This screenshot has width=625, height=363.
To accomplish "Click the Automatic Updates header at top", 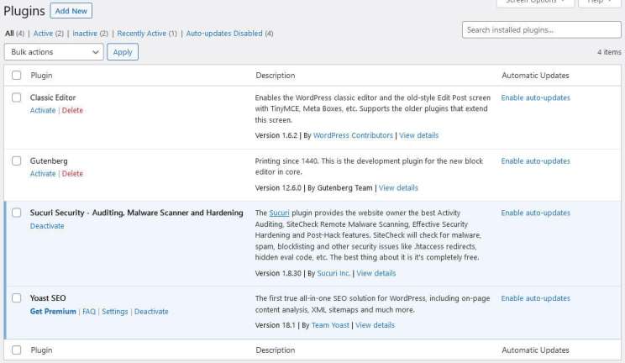I will (535, 76).
